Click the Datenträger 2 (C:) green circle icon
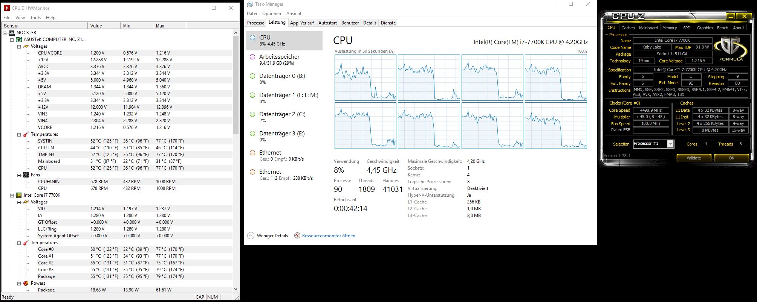Viewport: 757px width, 302px height. pos(252,114)
